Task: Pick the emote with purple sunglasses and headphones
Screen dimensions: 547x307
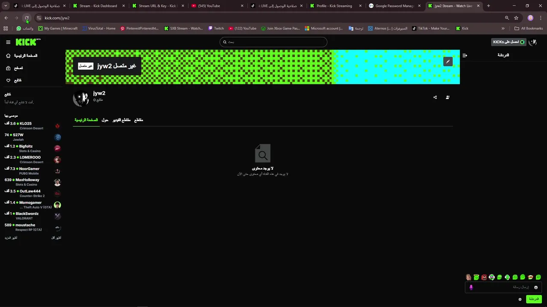Action: point(492,277)
